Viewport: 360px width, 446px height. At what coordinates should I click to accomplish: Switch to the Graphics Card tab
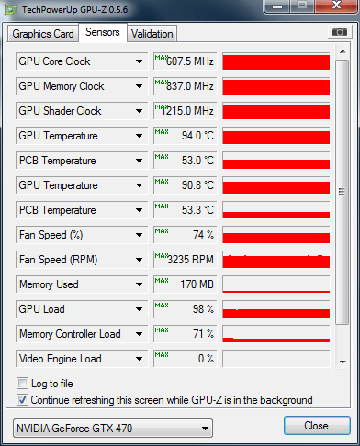tap(43, 34)
